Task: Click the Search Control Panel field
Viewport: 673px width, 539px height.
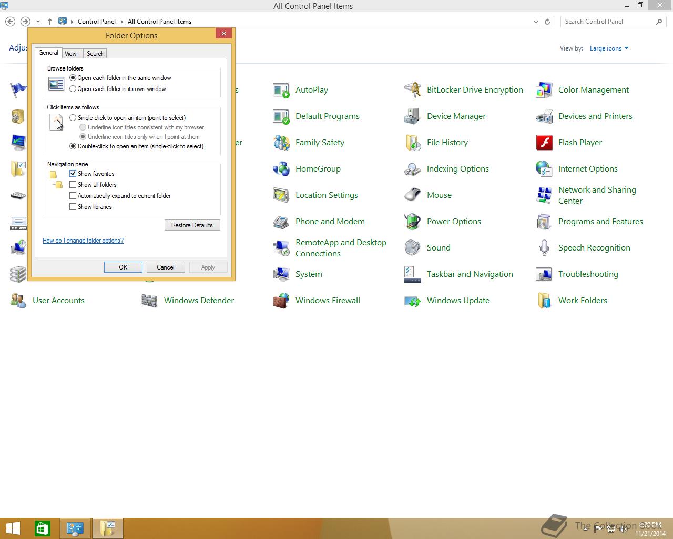Action: coord(613,22)
